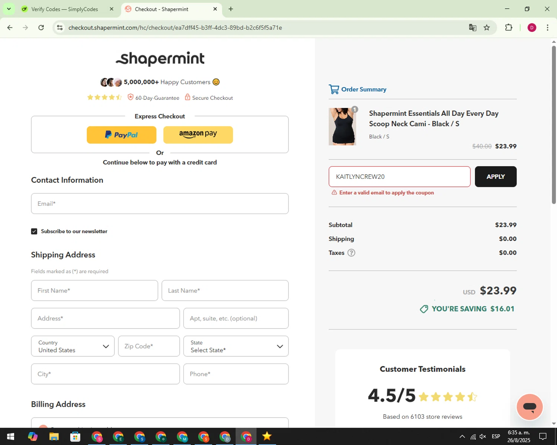
Task: Click the network icon in system tray
Action: click(473, 436)
